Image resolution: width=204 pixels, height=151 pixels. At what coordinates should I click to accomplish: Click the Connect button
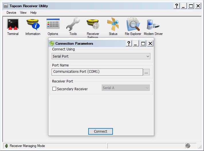[101, 131]
